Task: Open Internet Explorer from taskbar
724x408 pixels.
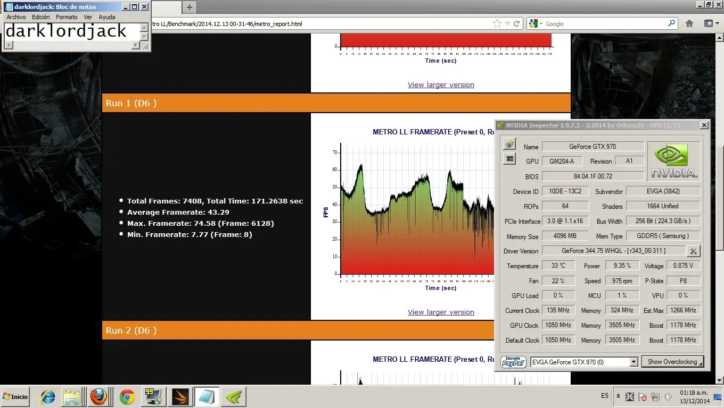Action: click(x=48, y=397)
